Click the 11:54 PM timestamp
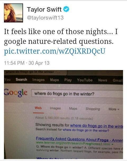Viewport: 127px width, 162px height. tap(14, 63)
